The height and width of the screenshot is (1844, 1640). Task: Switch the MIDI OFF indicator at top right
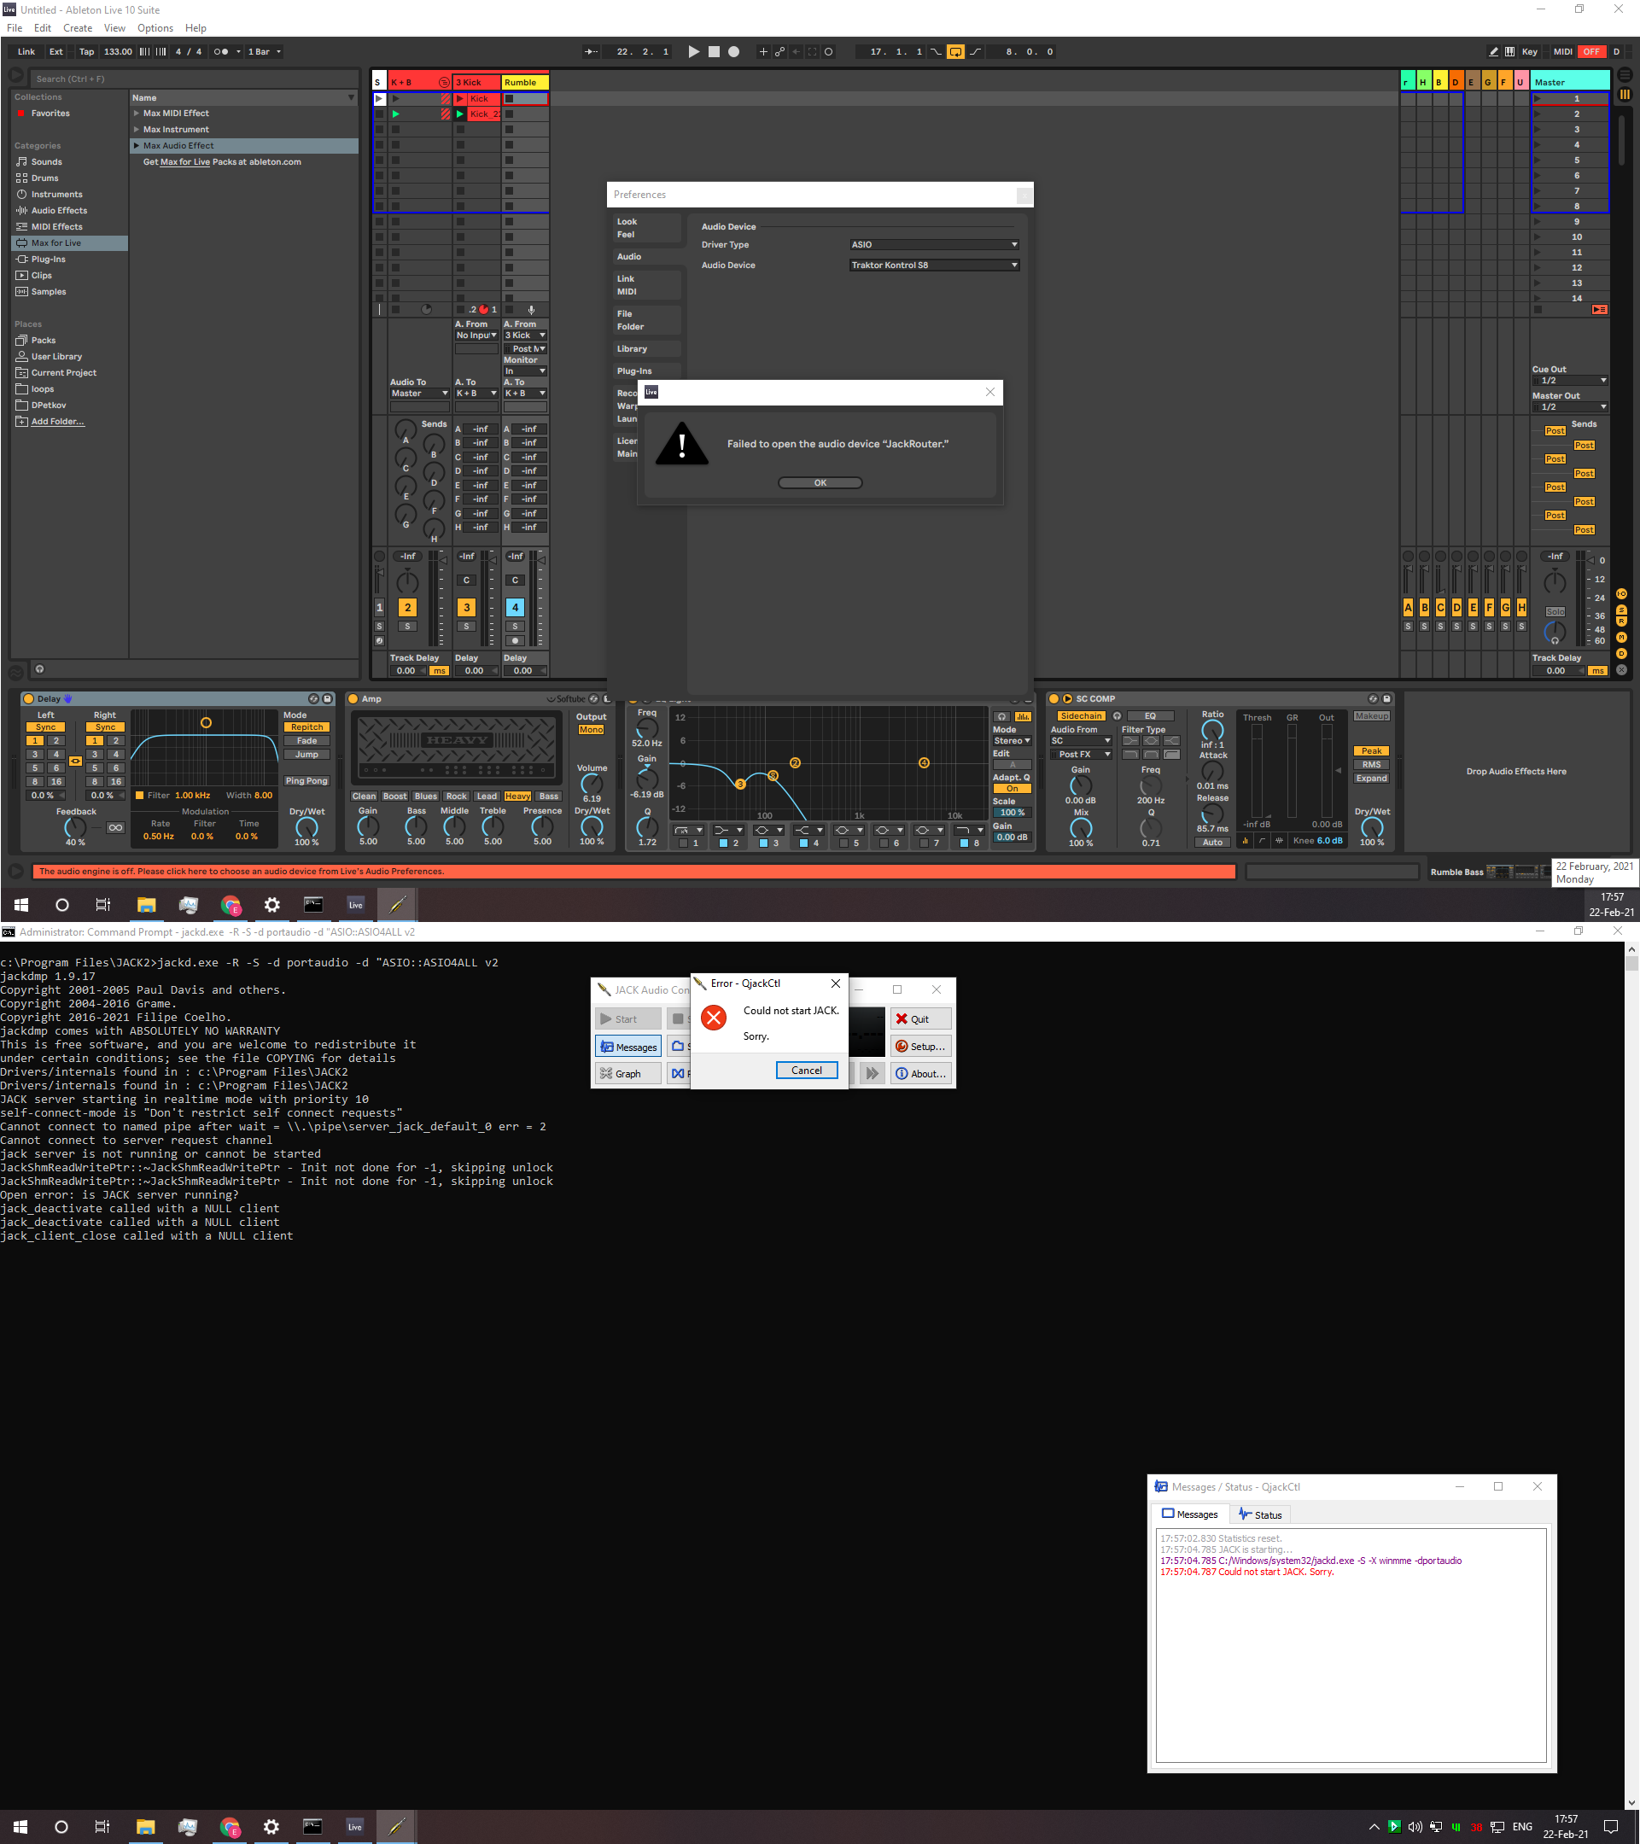[1590, 51]
